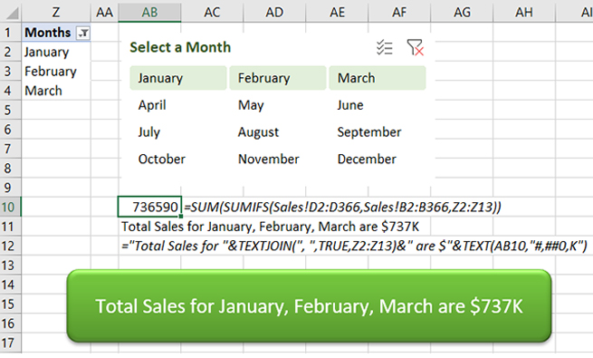593x358 pixels.
Task: Toggle January in the slicer
Action: [178, 78]
